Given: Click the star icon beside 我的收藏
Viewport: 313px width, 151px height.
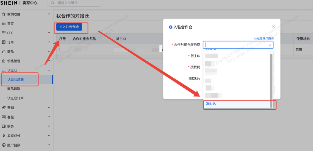Looking at the screenshot, I should [3, 14].
